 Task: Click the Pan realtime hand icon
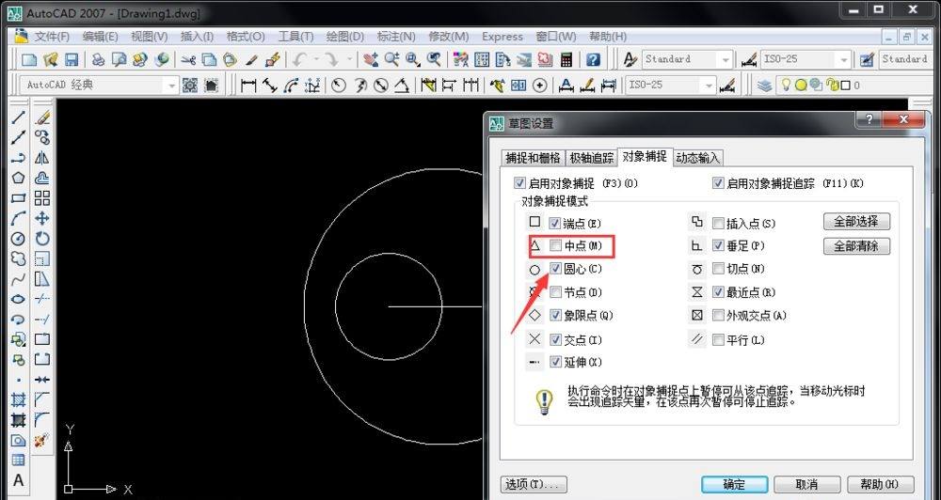(x=372, y=59)
